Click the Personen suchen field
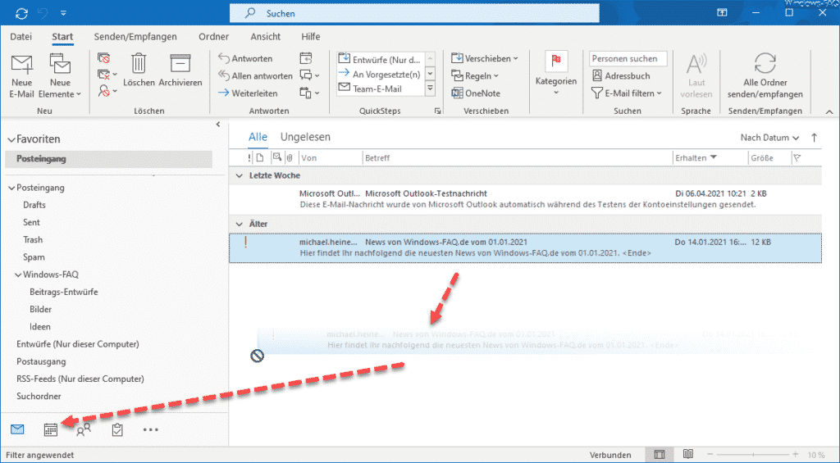Viewport: 840px width, 463px height. click(x=628, y=58)
